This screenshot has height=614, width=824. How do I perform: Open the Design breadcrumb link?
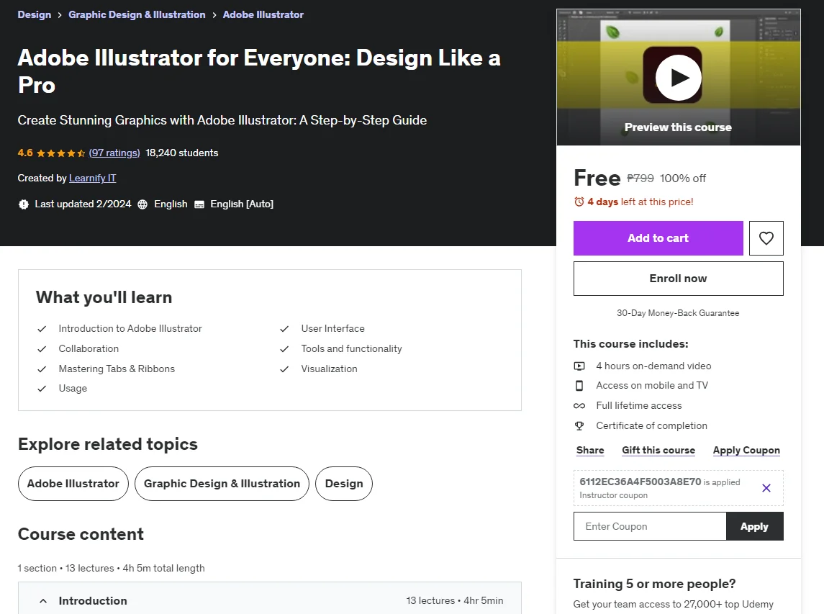point(34,14)
